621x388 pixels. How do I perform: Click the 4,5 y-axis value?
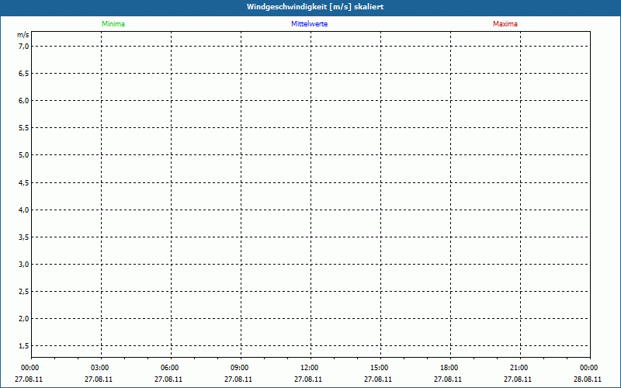[x=24, y=183]
